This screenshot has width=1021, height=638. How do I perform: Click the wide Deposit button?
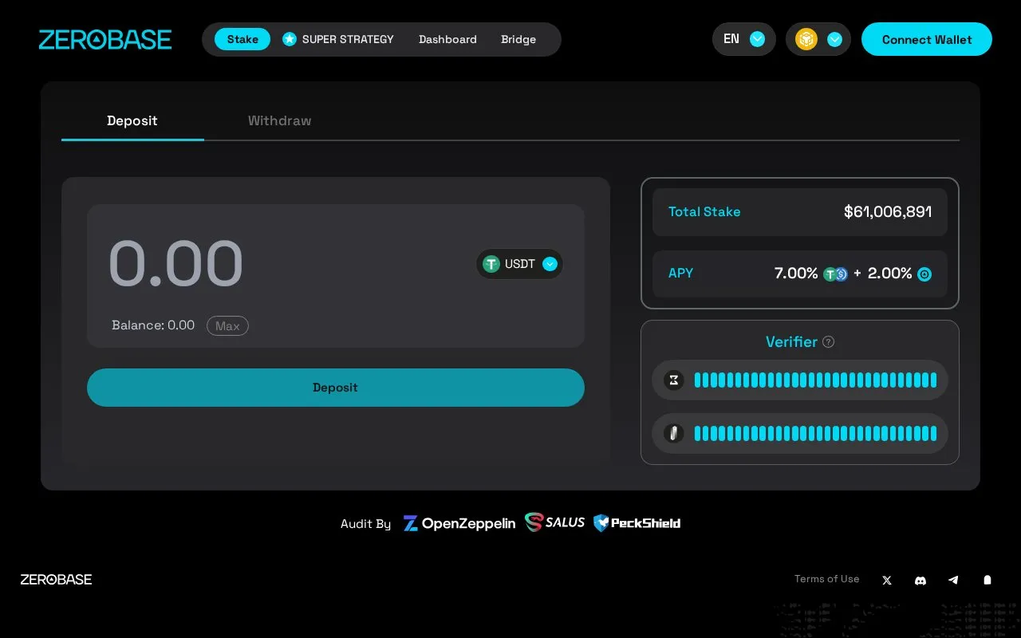tap(336, 388)
